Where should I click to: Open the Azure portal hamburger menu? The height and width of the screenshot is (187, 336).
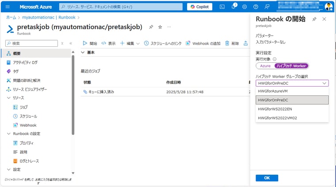point(8,7)
